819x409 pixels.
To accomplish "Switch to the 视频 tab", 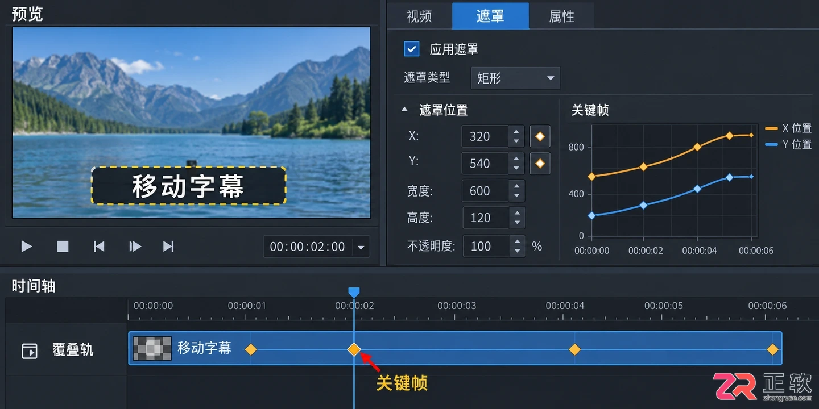I will (420, 16).
